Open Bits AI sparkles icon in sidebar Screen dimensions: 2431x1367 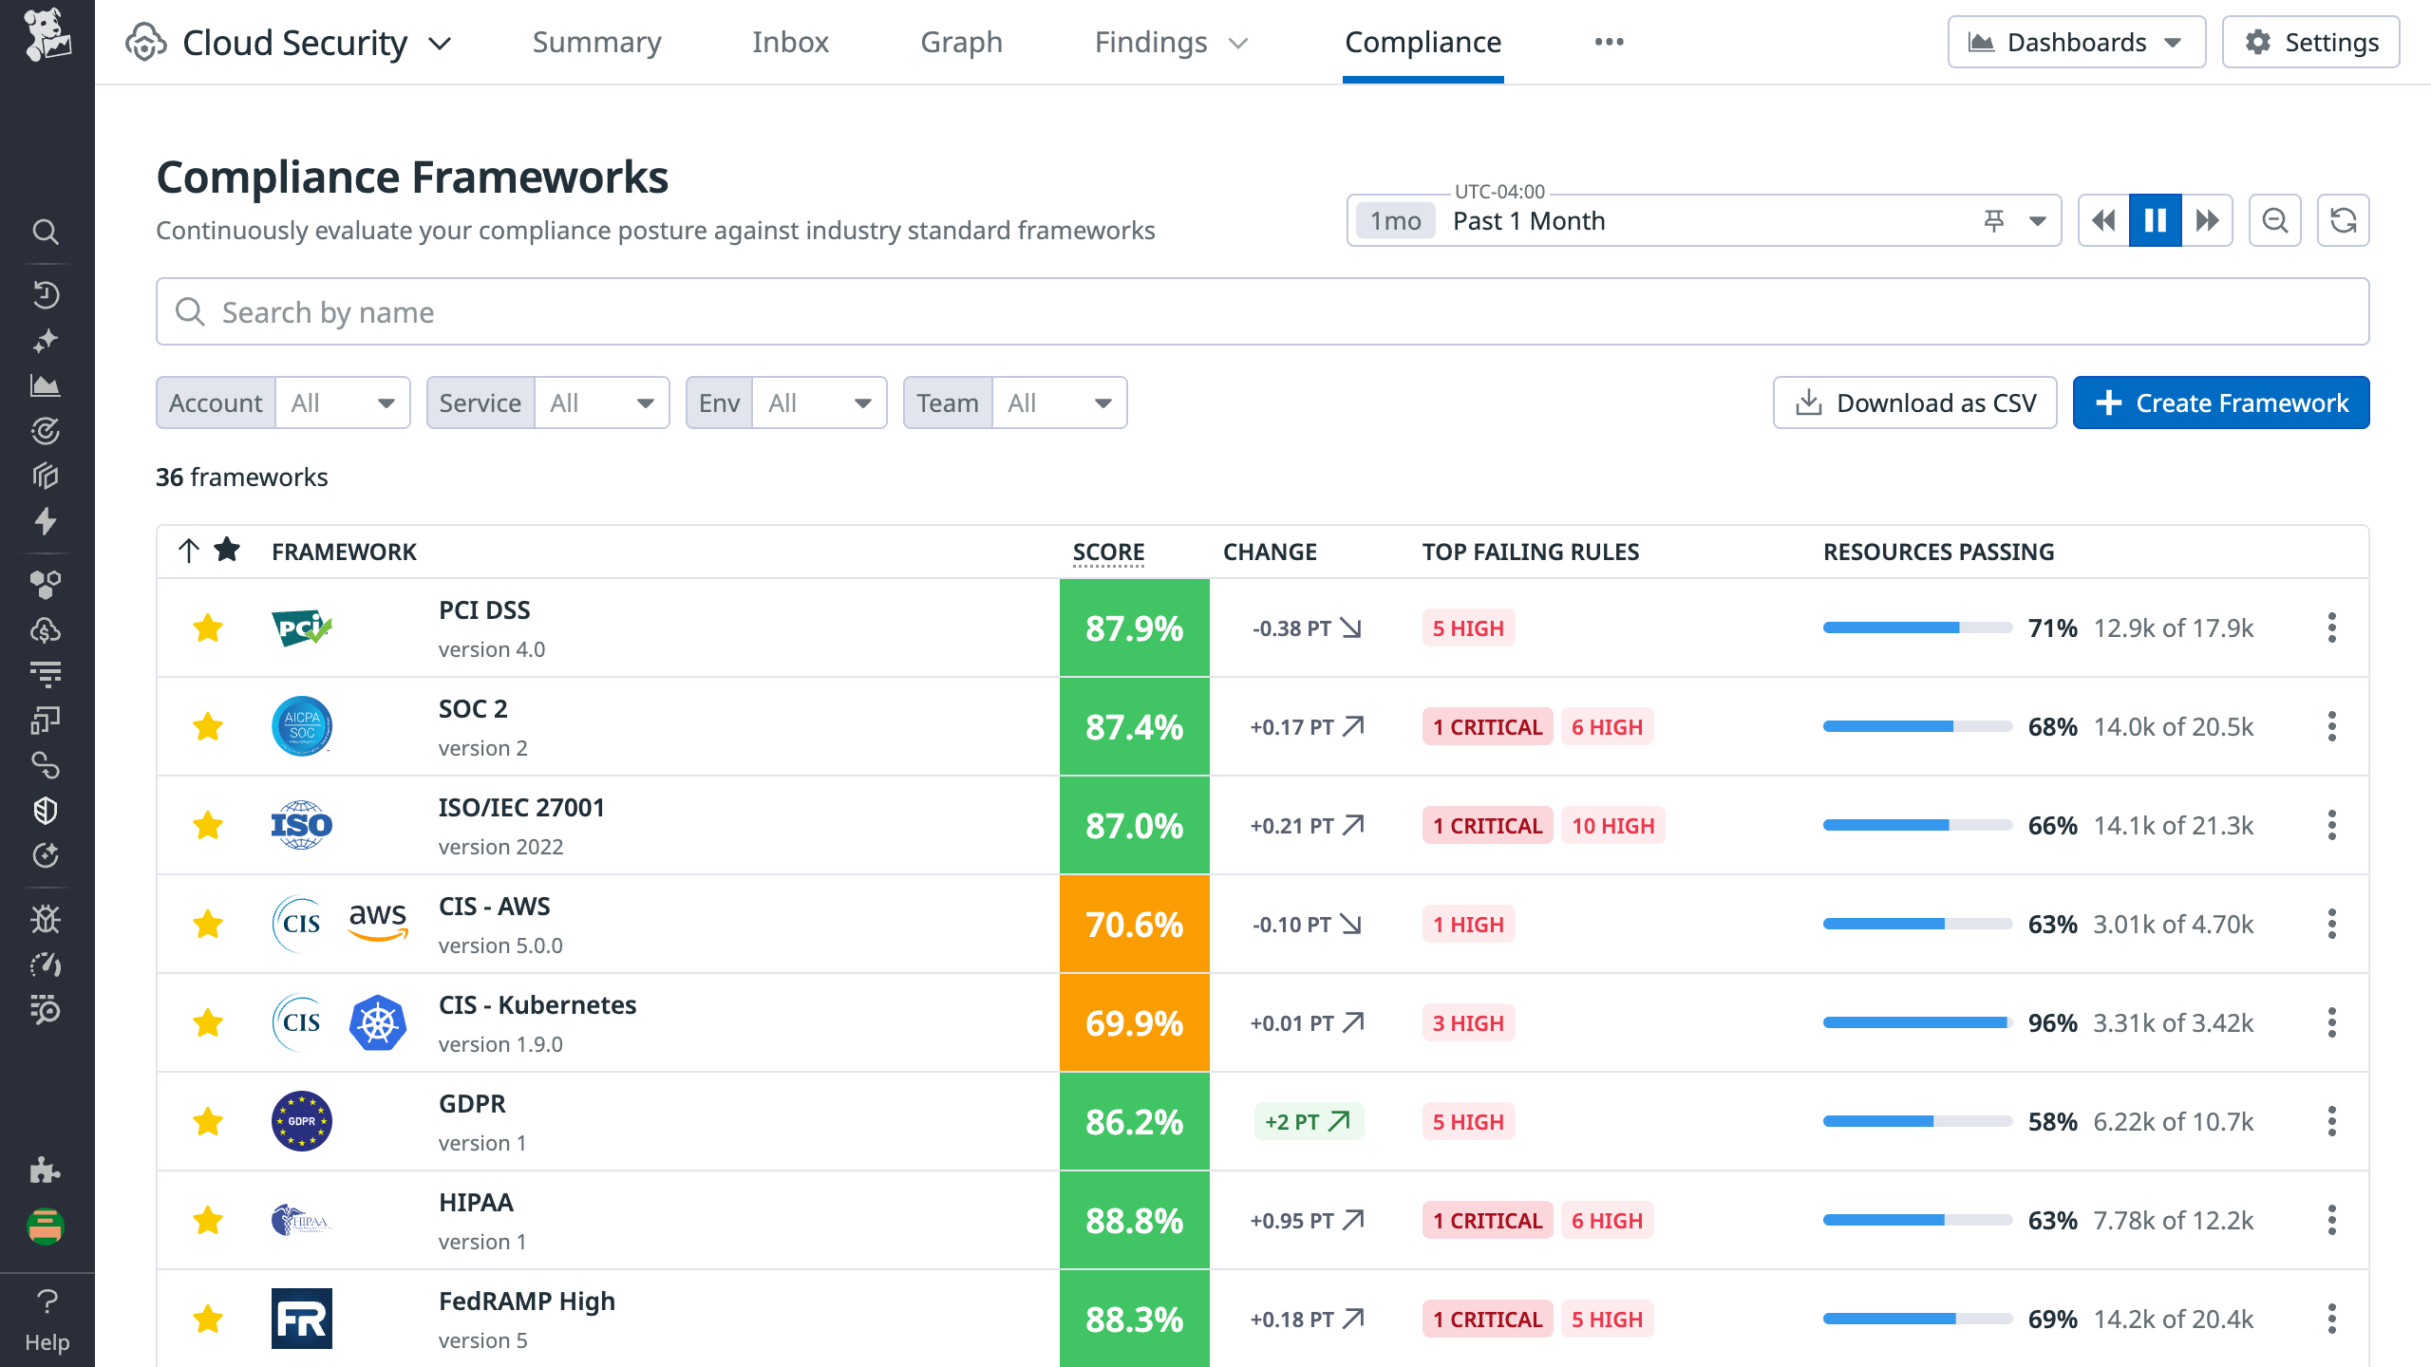click(x=47, y=340)
